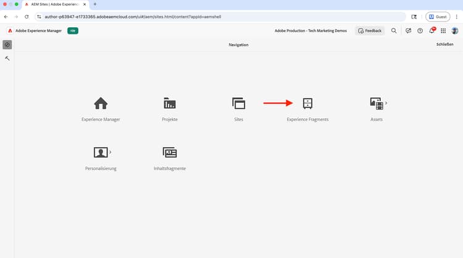Screen dimensions: 463x258
Task: Click the green environment badge
Action: tap(73, 31)
